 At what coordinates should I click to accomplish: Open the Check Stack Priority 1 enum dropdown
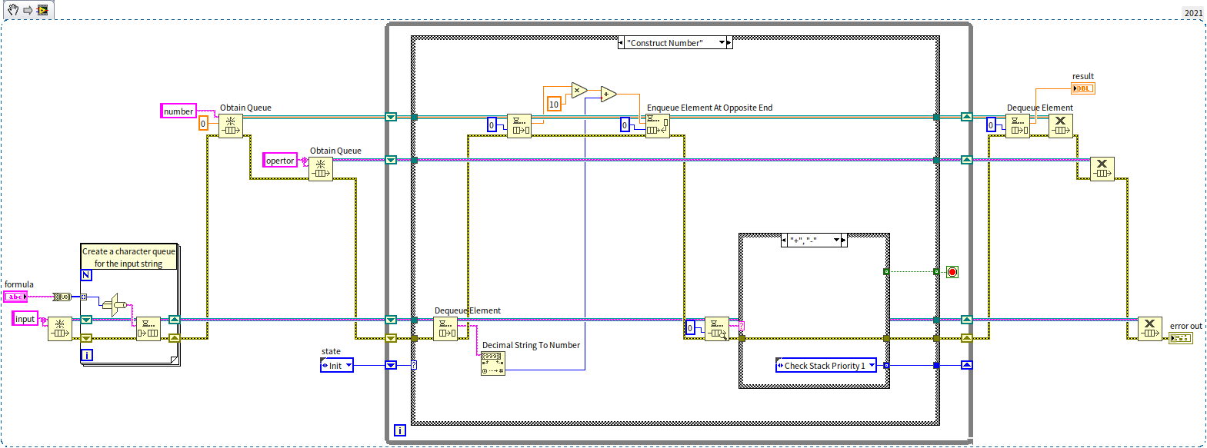click(872, 366)
